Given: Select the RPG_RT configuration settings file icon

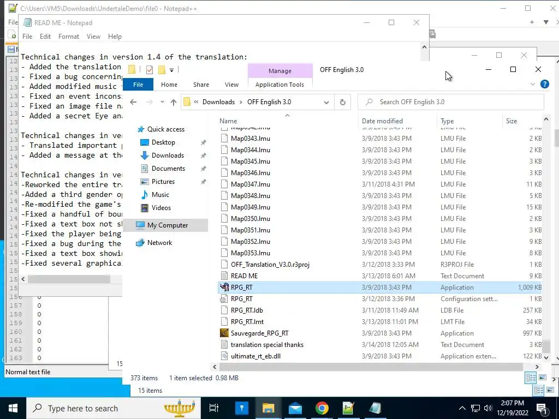Looking at the screenshot, I should [224, 299].
